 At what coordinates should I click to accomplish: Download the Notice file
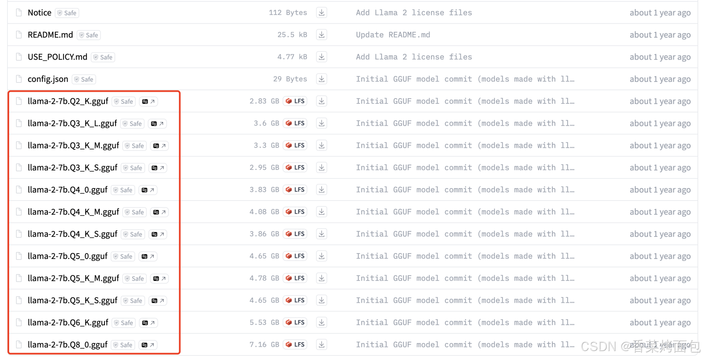point(321,13)
